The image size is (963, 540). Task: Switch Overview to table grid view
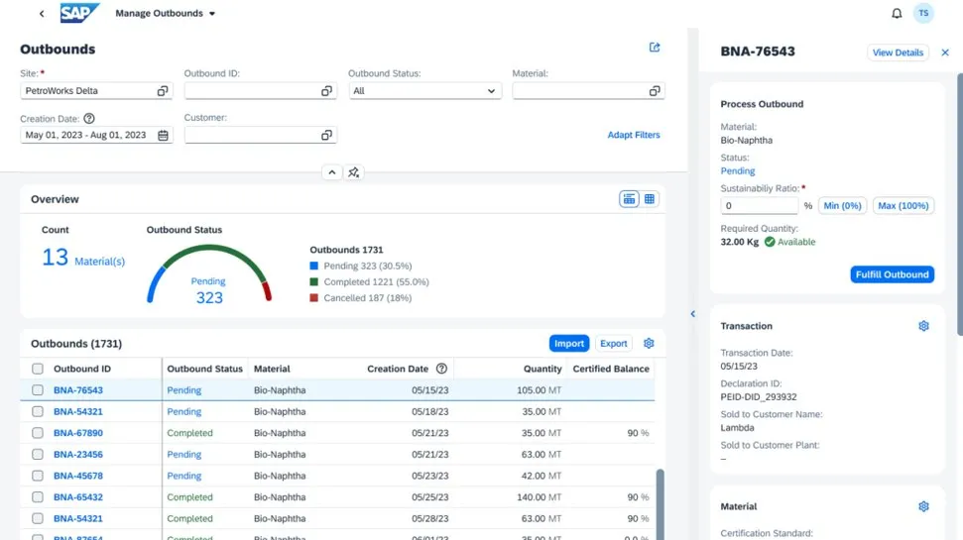pyautogui.click(x=650, y=199)
